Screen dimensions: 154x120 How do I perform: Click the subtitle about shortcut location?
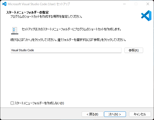click(x=46, y=17)
